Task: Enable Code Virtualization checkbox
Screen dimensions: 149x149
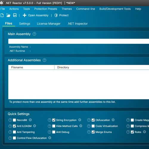Action: click(x=93, y=126)
